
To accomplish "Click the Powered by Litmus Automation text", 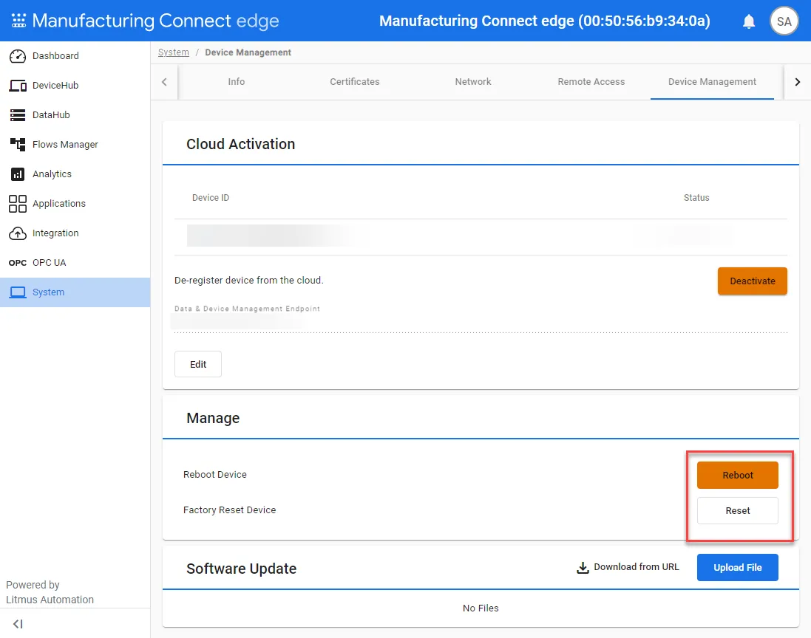I will click(x=50, y=592).
